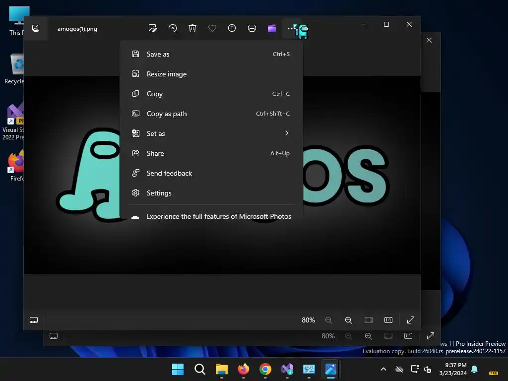Select the Firefox desktop shortcut
The height and width of the screenshot is (381, 508).
(x=14, y=166)
